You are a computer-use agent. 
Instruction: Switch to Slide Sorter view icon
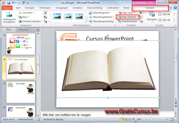click(x=126, y=119)
